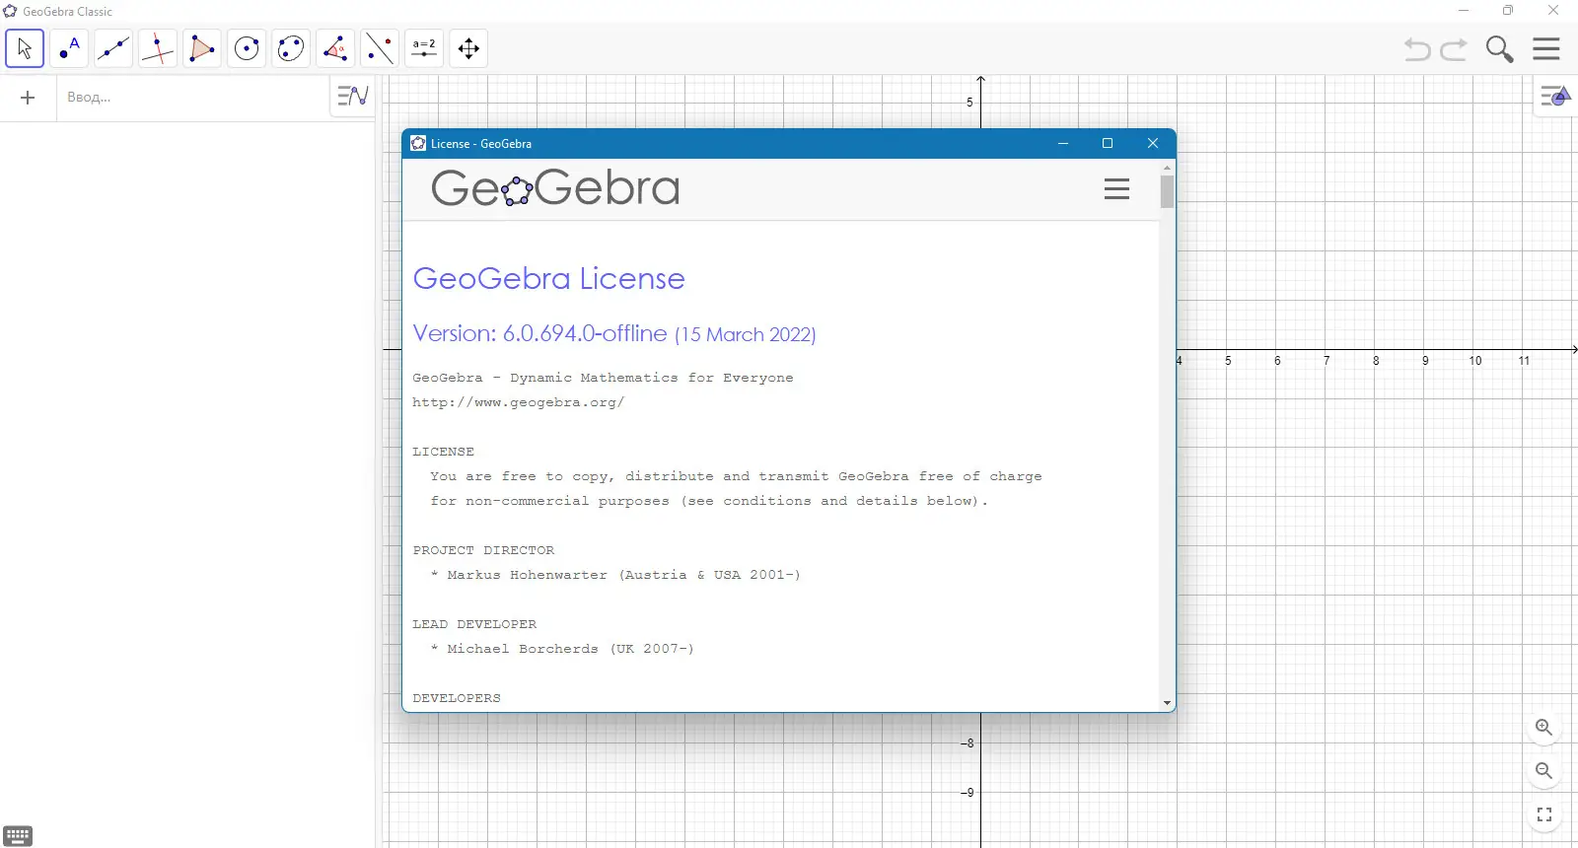Viewport: 1578px width, 848px height.
Task: Click the "(15 March 2022)" date text
Action: click(746, 335)
